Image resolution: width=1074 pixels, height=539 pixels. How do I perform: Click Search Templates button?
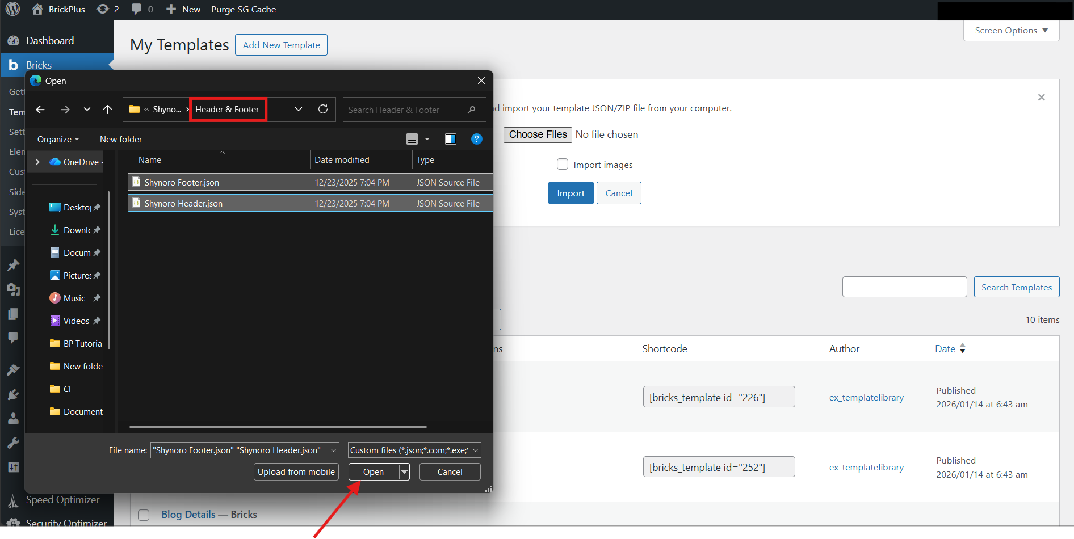point(1017,287)
